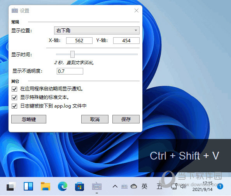Open the keyboard tray icon in system tray
The image size is (231, 196).
coord(124,186)
